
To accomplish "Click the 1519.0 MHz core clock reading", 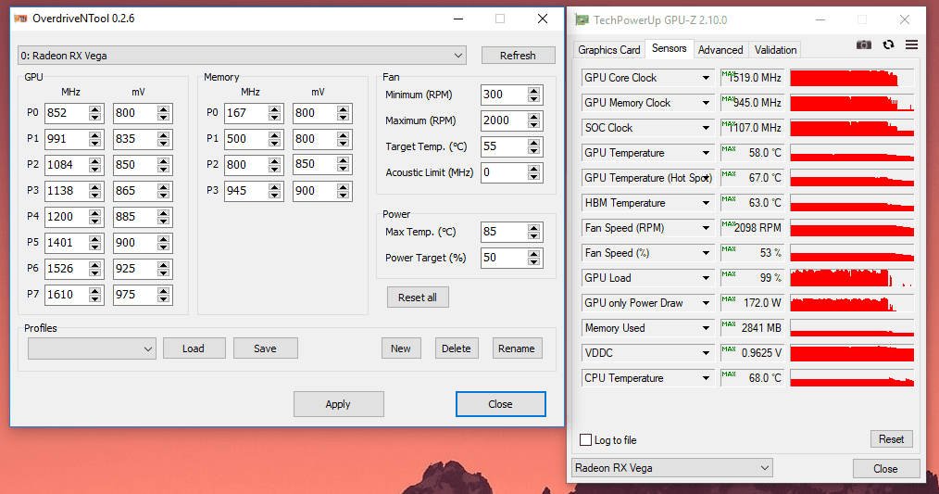I will 752,78.
